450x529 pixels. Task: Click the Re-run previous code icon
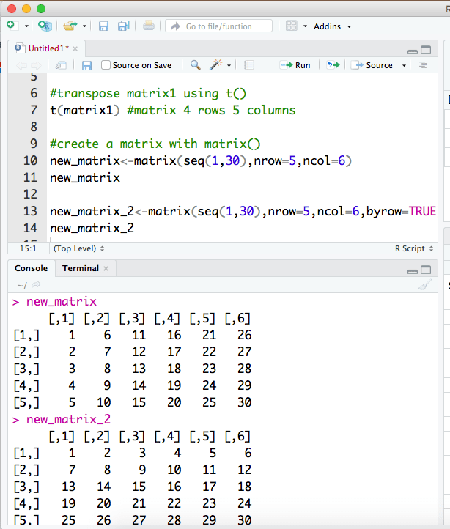333,65
